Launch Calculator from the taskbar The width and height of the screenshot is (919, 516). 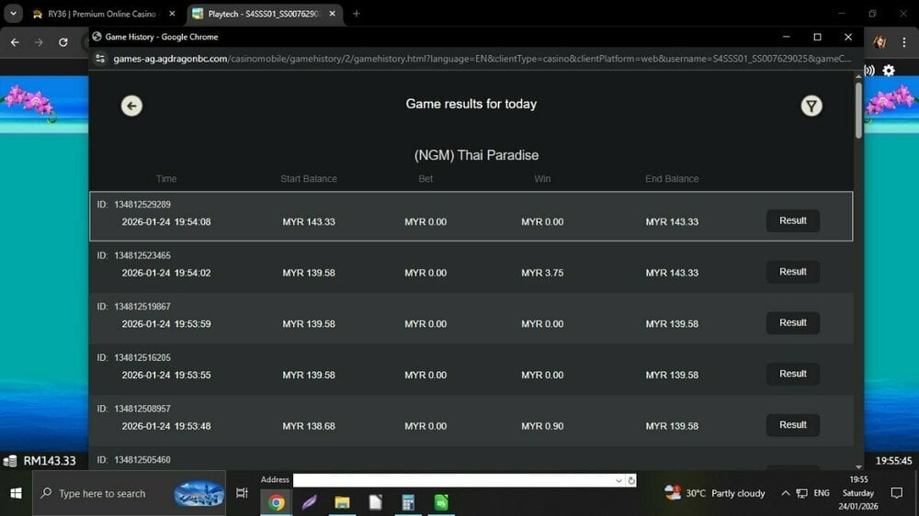(408, 502)
